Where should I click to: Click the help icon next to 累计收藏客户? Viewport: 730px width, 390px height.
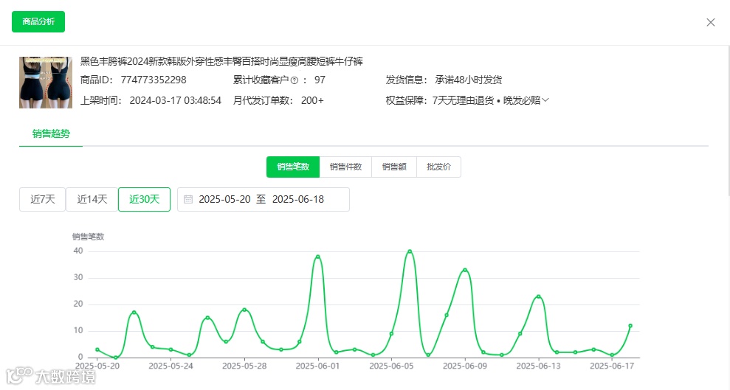click(295, 80)
